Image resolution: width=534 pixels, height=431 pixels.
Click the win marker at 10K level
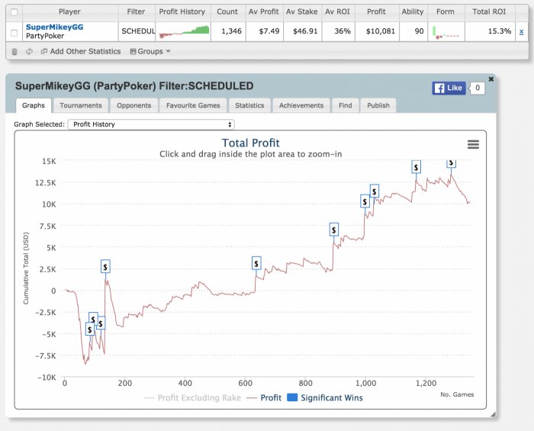tap(365, 201)
